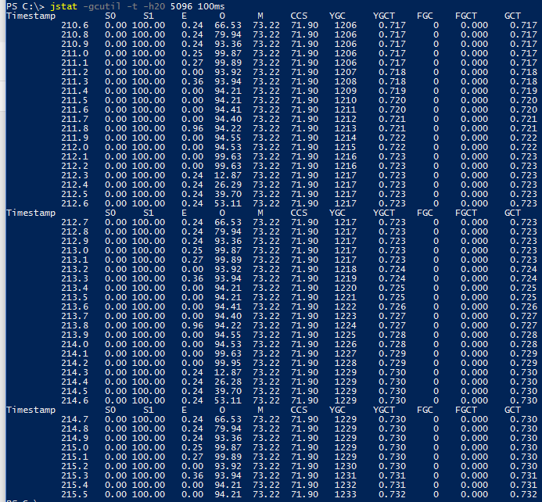Click the jstat command name in the prompt
The image size is (542, 502).
point(63,6)
